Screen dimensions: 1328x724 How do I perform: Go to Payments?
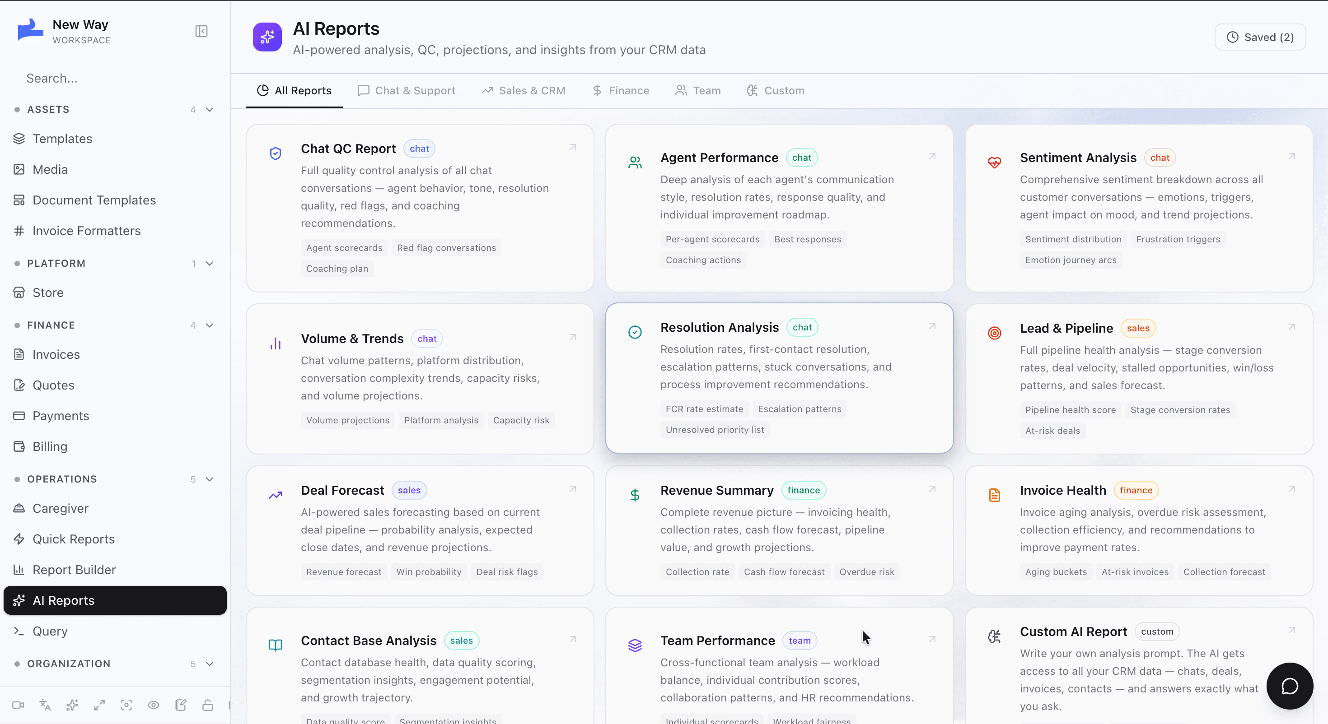[x=115, y=416]
